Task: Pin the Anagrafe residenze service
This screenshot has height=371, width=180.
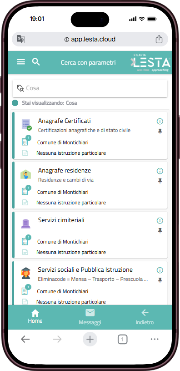Action: (x=160, y=181)
